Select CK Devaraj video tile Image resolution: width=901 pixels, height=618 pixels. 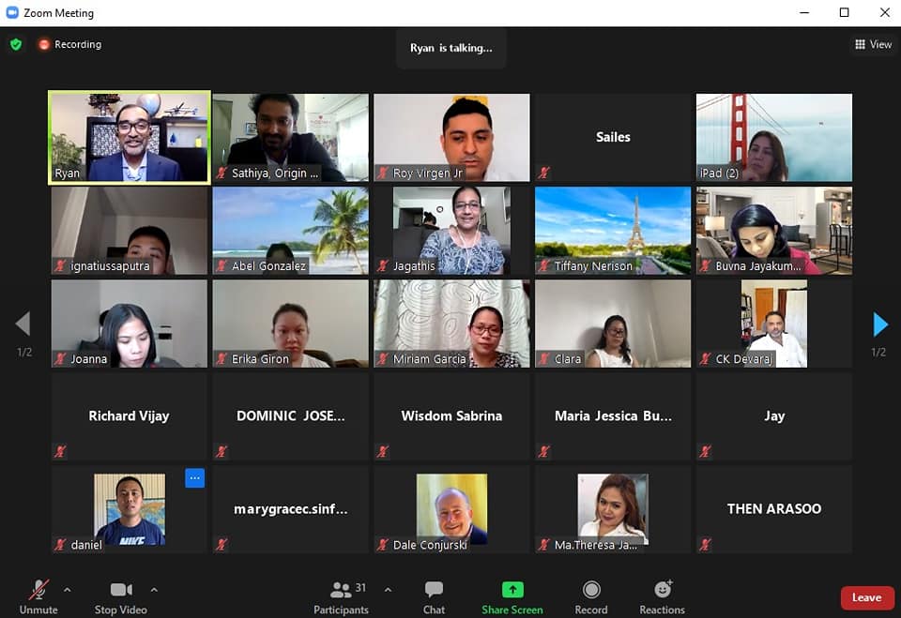pos(774,324)
